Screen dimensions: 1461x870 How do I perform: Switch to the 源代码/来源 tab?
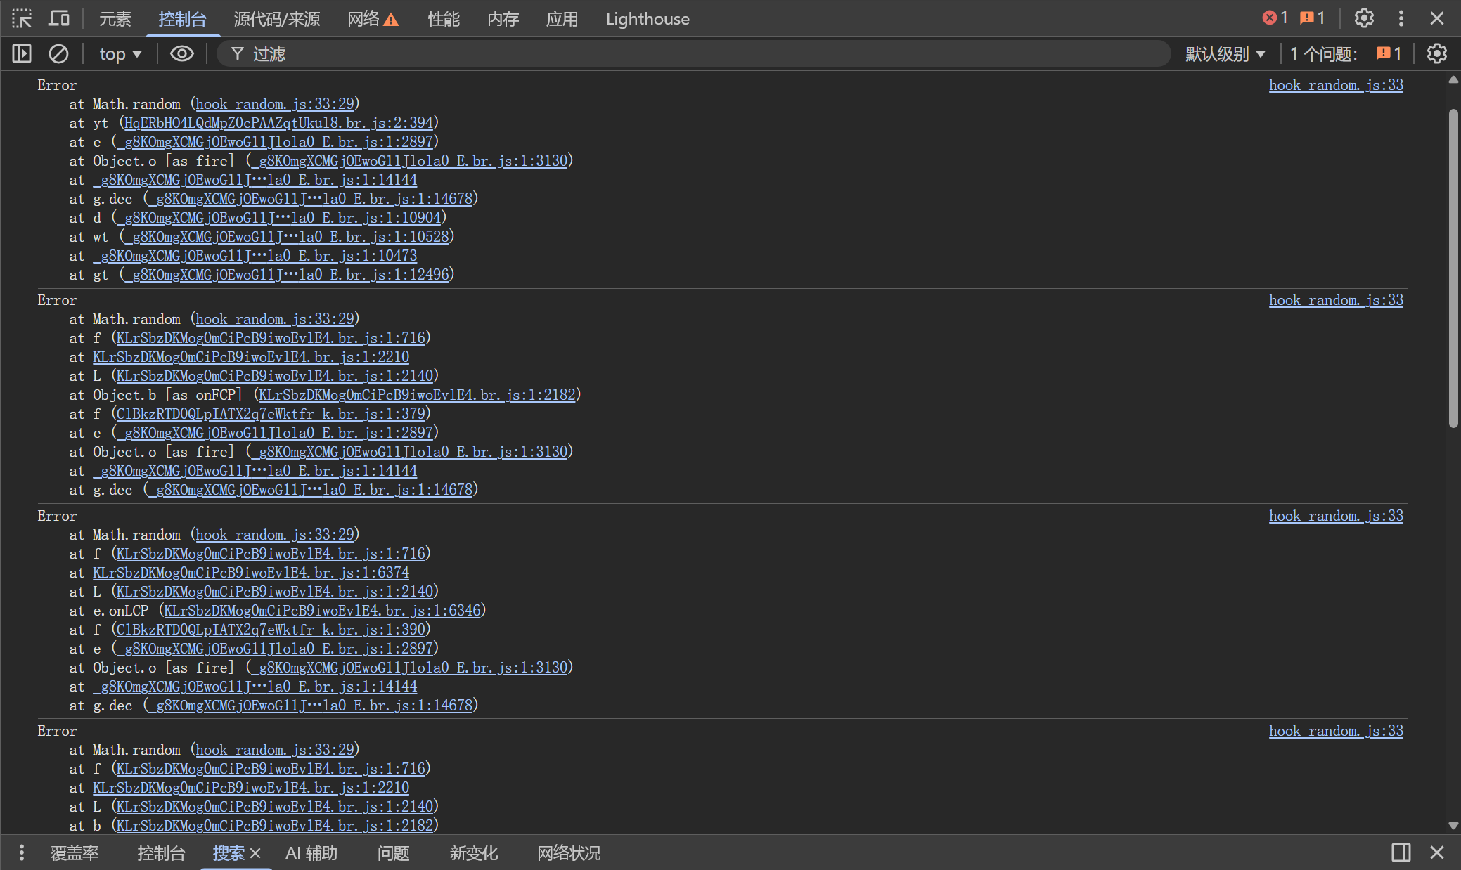[277, 19]
